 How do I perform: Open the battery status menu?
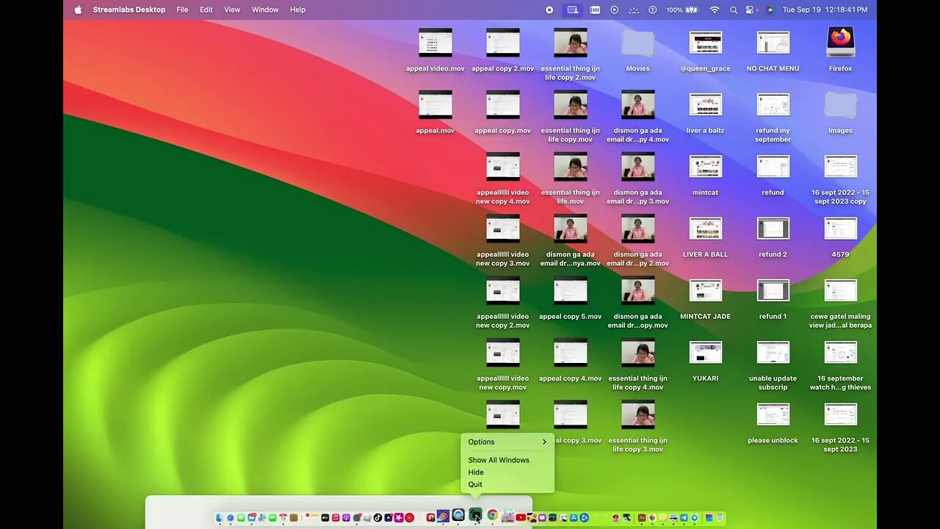point(683,10)
